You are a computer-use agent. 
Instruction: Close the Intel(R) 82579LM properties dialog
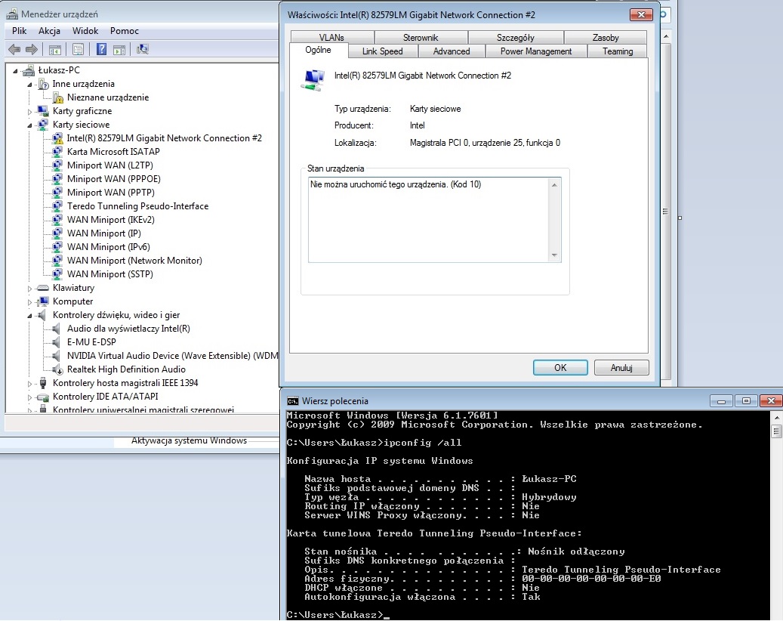point(642,14)
